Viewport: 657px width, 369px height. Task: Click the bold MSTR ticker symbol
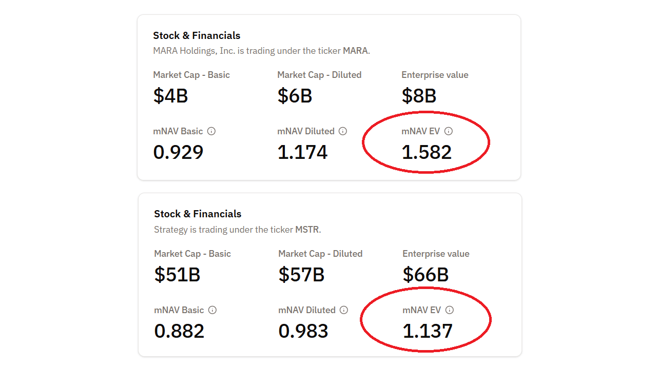[307, 230]
